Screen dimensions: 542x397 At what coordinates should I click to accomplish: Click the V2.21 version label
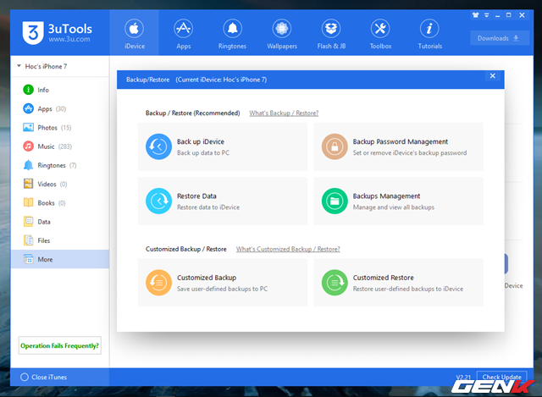coord(463,378)
